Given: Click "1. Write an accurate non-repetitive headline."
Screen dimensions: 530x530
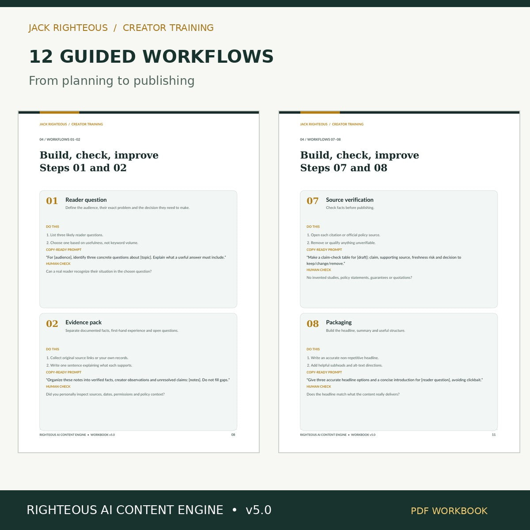Looking at the screenshot, I should (342, 358).
